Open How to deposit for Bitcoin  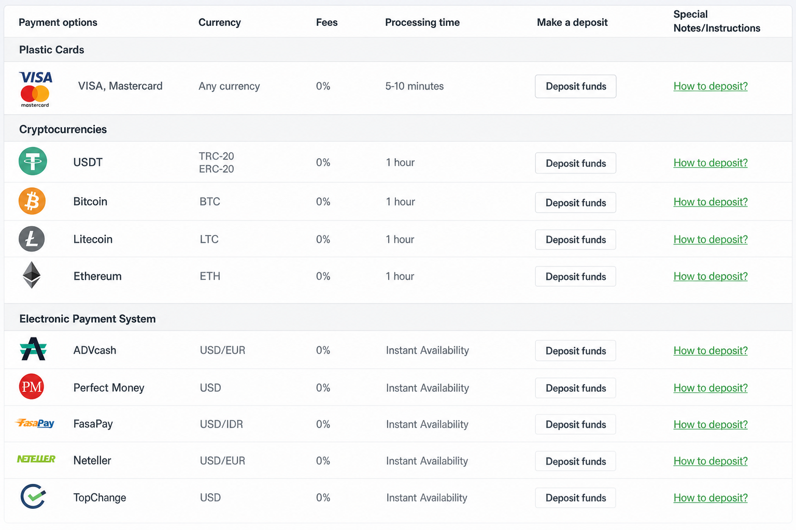pos(710,202)
